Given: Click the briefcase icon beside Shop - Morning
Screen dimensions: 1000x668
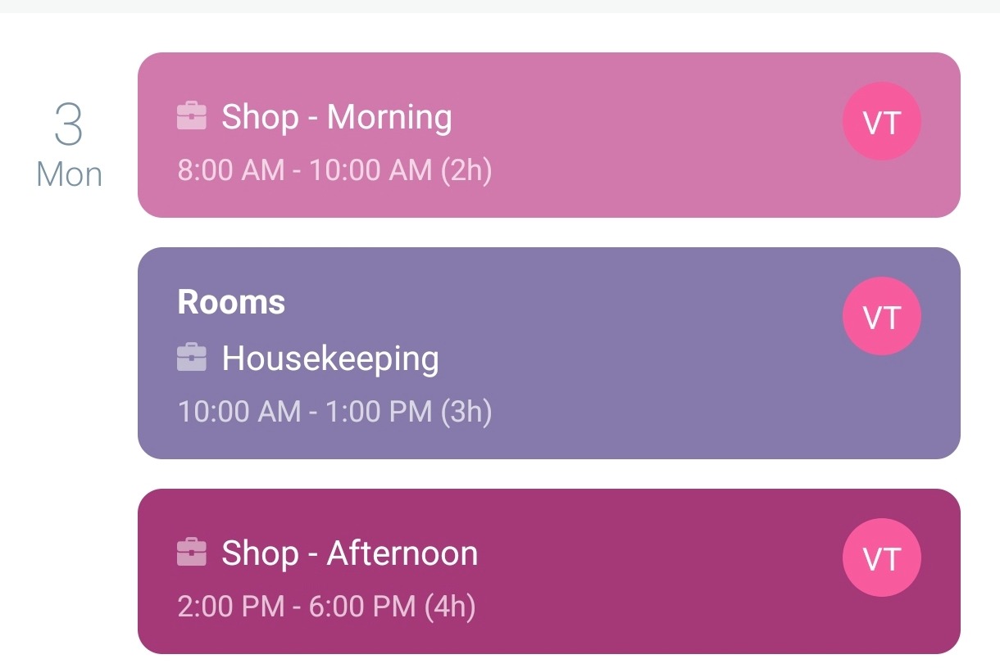Looking at the screenshot, I should pyautogui.click(x=191, y=115).
